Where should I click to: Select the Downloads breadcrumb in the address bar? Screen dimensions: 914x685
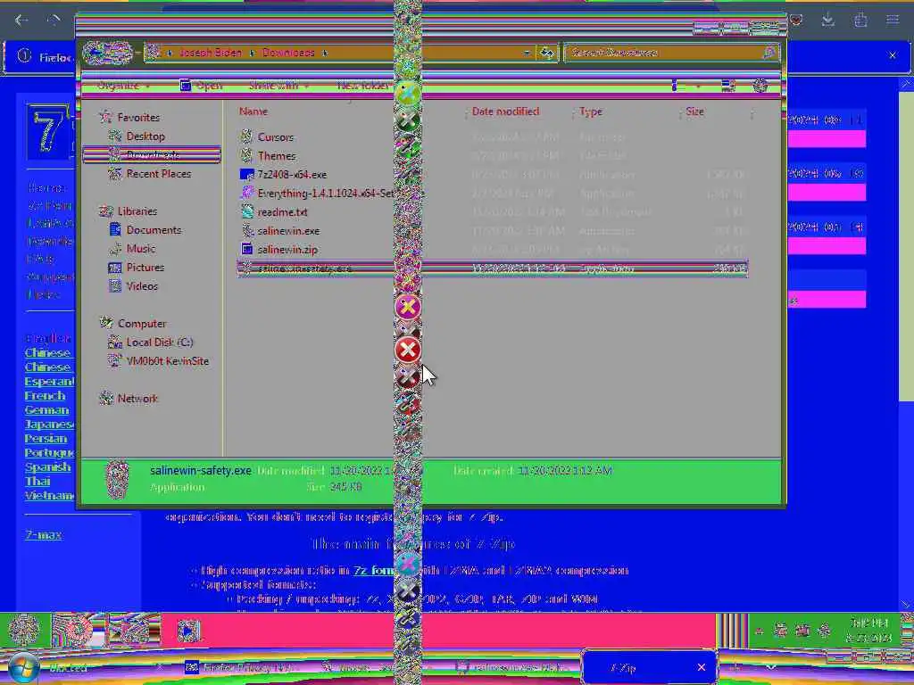[288, 53]
